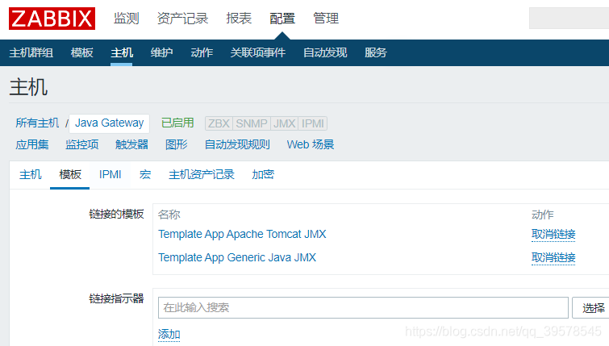Select 主机 in blue submenu bar

click(122, 52)
